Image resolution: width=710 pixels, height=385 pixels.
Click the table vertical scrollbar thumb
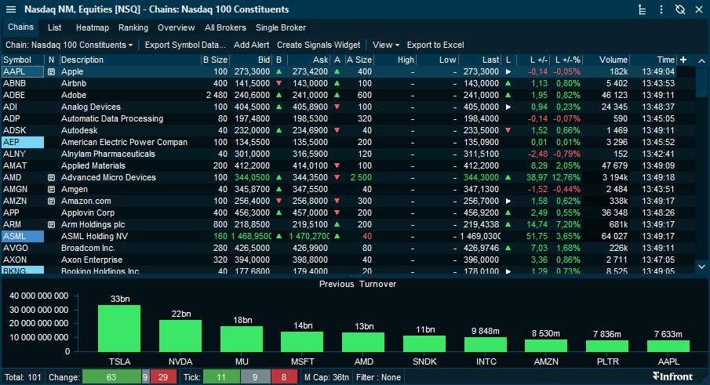(x=701, y=82)
